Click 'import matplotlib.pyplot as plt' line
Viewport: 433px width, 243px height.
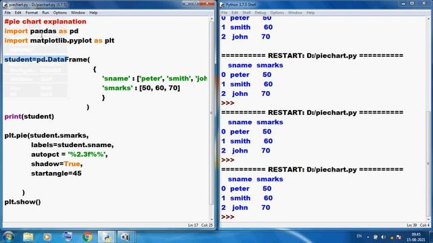pos(60,40)
